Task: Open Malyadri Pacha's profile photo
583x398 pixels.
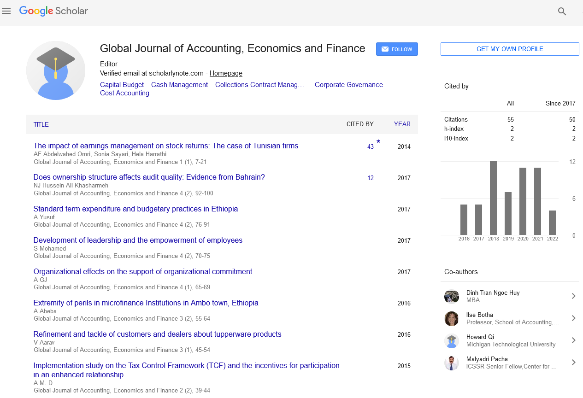Action: [452, 363]
